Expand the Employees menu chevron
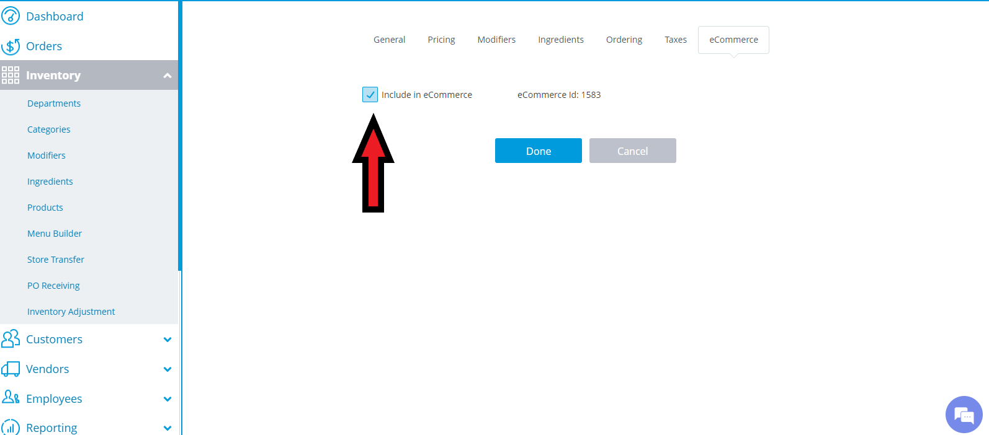Image resolution: width=989 pixels, height=435 pixels. point(167,399)
